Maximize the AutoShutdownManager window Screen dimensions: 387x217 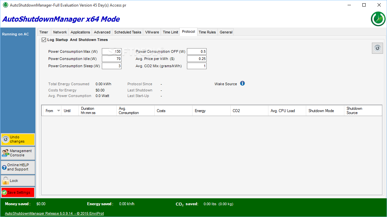[364, 5]
